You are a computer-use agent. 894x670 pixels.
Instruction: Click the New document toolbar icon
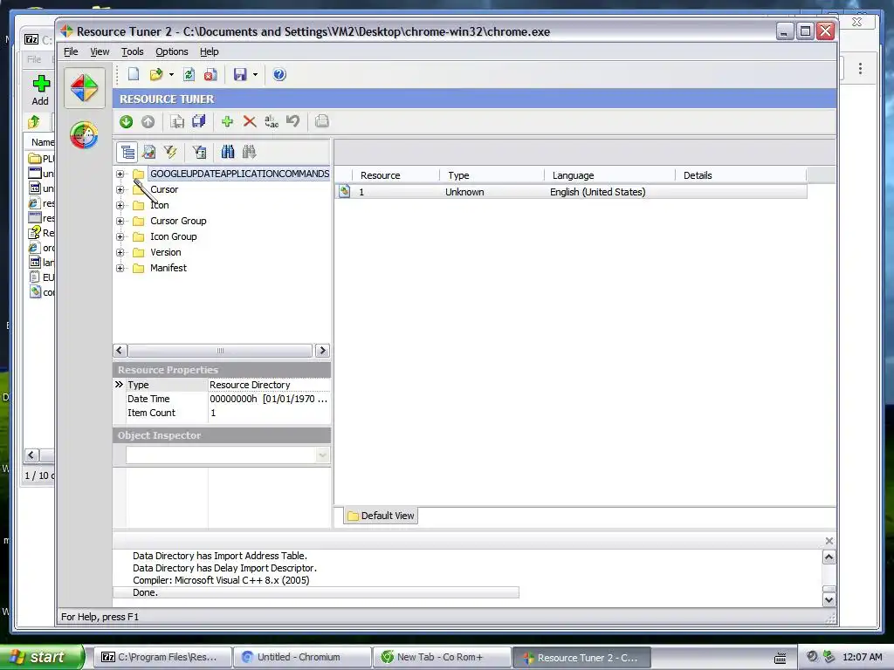(134, 74)
